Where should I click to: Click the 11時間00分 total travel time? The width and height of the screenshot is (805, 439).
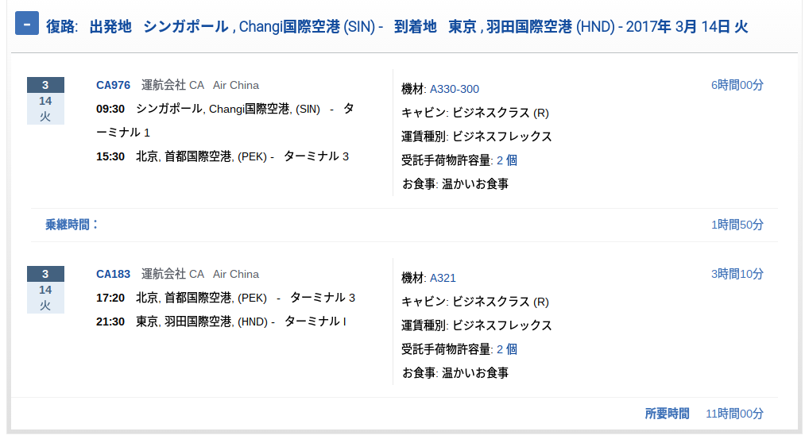pos(734,414)
